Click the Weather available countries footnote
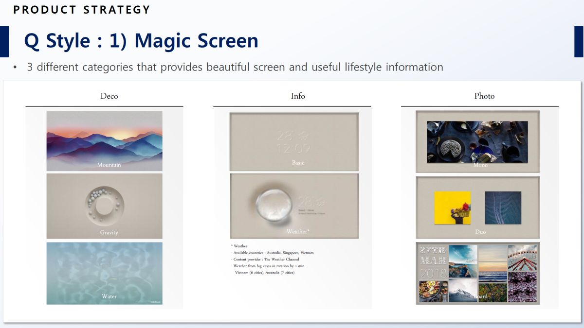This screenshot has width=584, height=328. coord(274,253)
